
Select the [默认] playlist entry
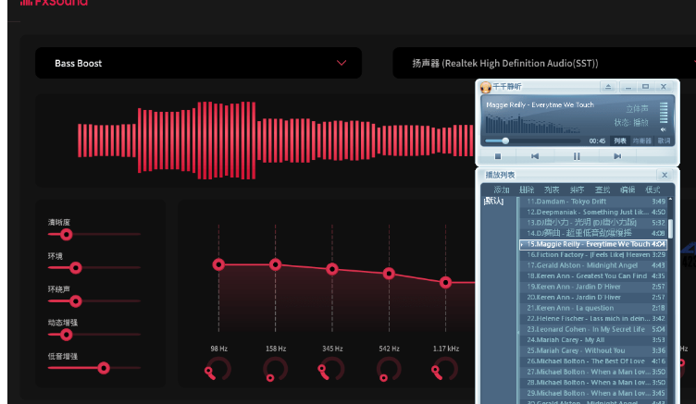493,202
